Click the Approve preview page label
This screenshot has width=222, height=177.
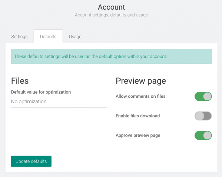(138, 136)
